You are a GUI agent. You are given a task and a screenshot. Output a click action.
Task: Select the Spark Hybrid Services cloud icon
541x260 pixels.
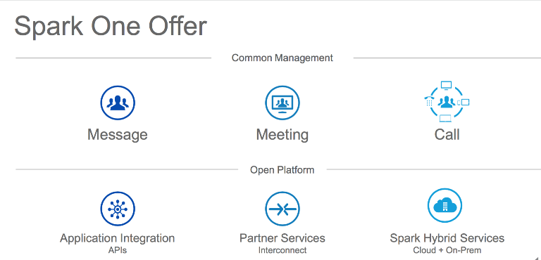(444, 206)
